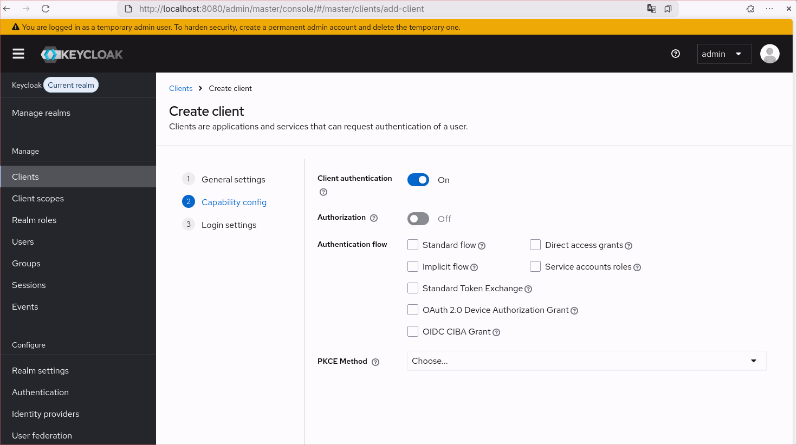The width and height of the screenshot is (797, 445).
Task: Show help icon for Direct access grants
Action: 628,246
